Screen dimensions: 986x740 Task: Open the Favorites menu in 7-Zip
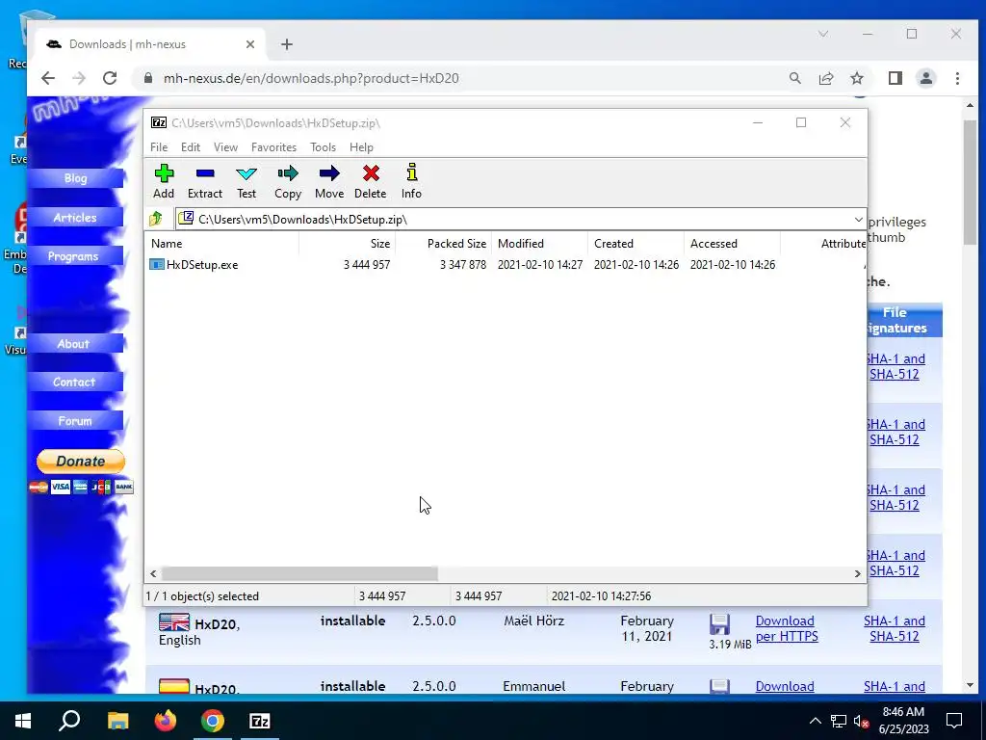tap(273, 146)
